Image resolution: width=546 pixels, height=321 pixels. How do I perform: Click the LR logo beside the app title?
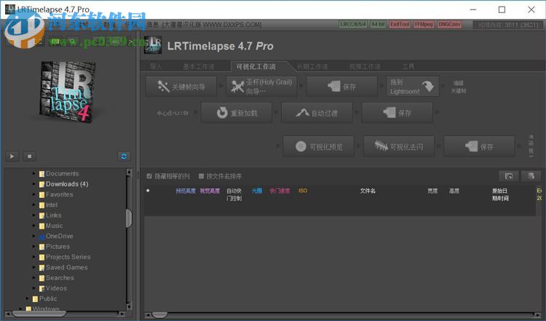[153, 45]
